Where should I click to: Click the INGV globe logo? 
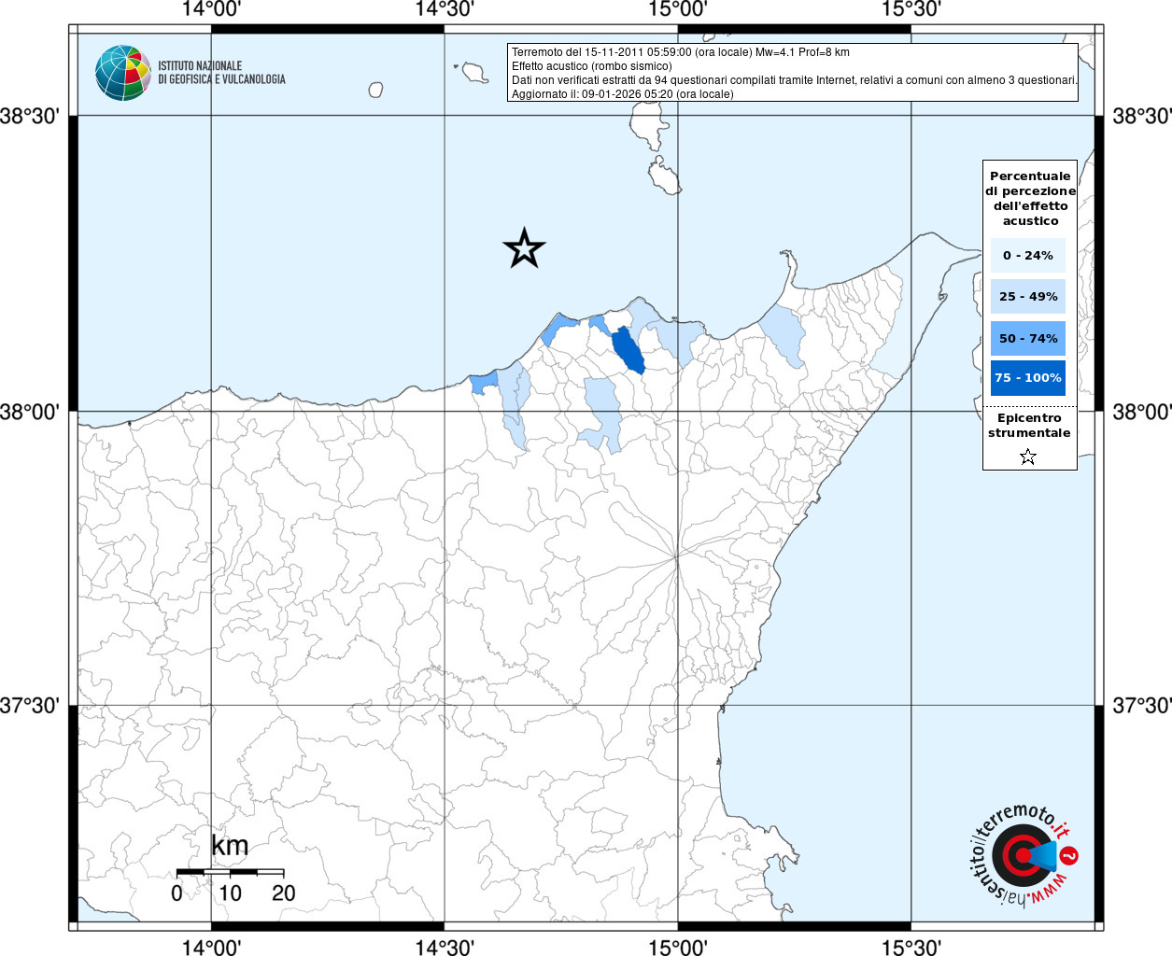122,73
